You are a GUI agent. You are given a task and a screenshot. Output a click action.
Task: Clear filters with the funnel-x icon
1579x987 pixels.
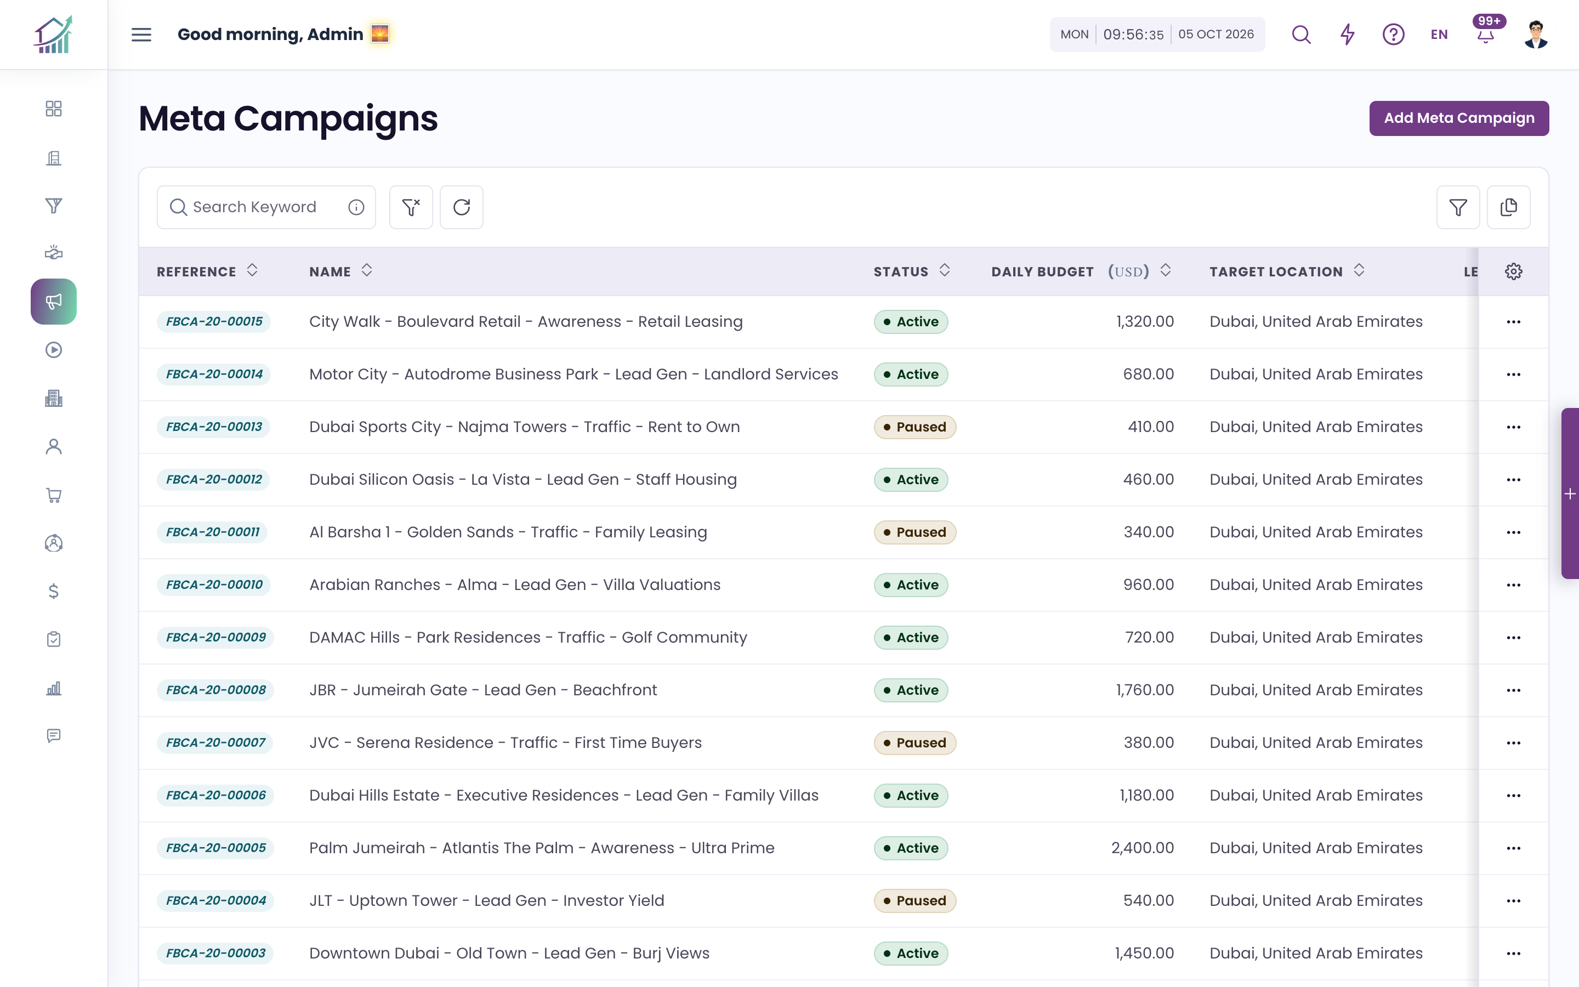point(411,208)
